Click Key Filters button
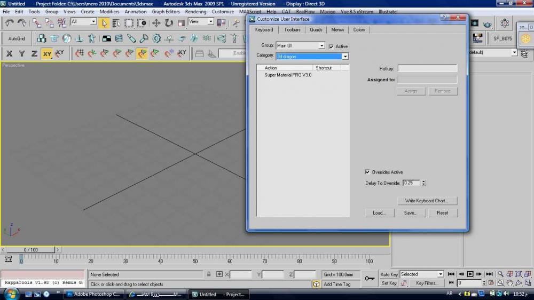This screenshot has height=300, width=534. pyautogui.click(x=427, y=283)
